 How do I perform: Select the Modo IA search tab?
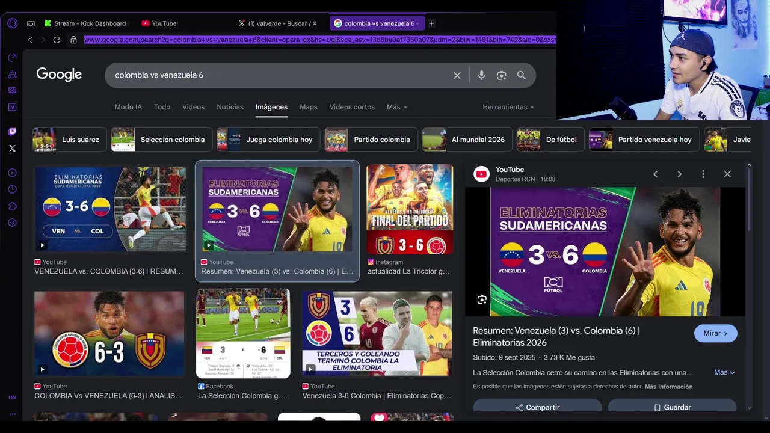(128, 107)
